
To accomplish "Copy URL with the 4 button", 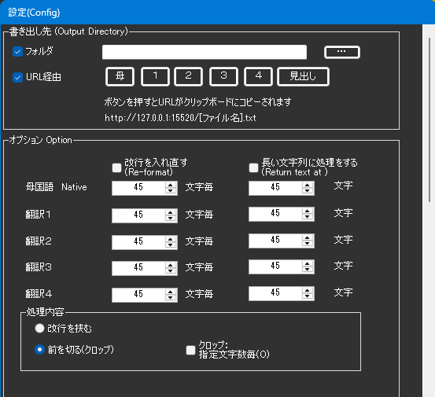I will click(258, 76).
